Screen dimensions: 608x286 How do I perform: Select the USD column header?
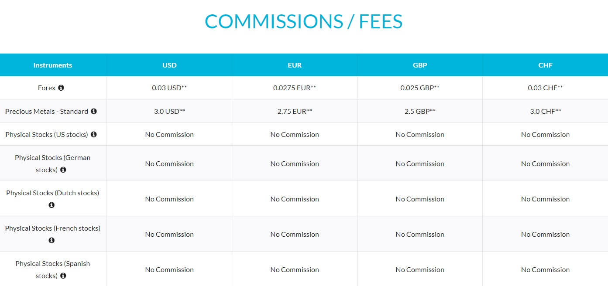169,65
